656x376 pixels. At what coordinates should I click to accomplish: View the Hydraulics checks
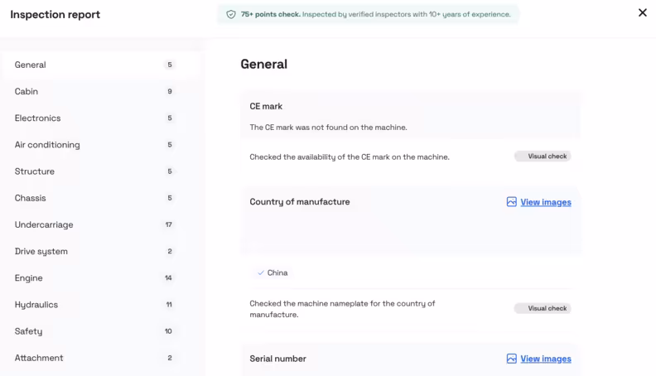point(36,305)
